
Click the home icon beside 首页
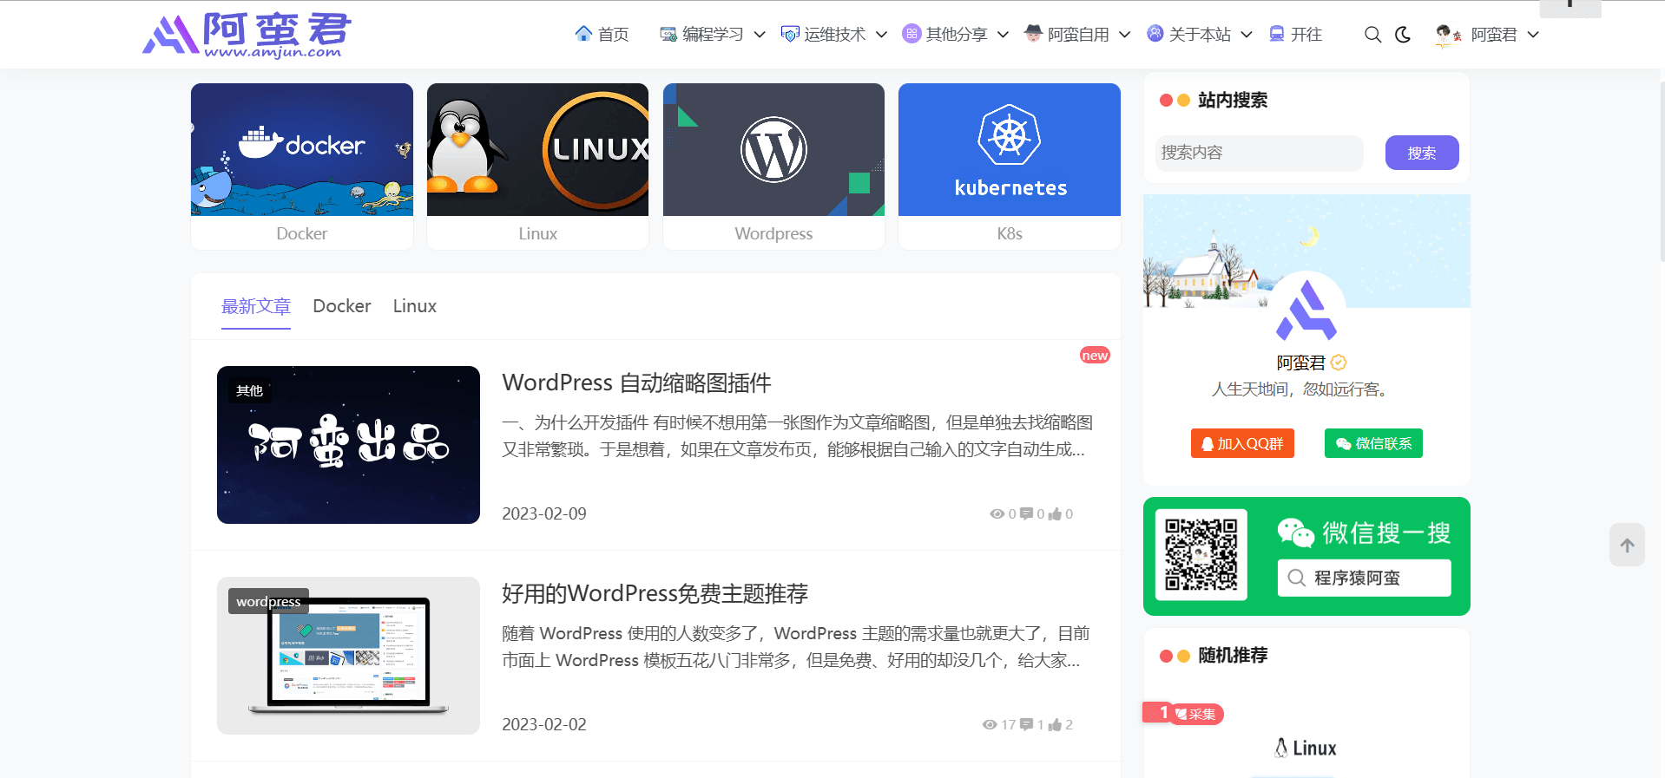coord(583,34)
